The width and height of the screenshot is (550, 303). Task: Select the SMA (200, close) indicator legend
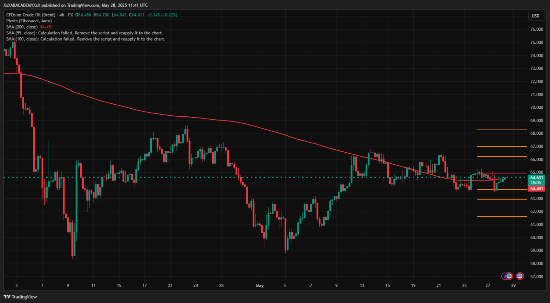pyautogui.click(x=22, y=27)
